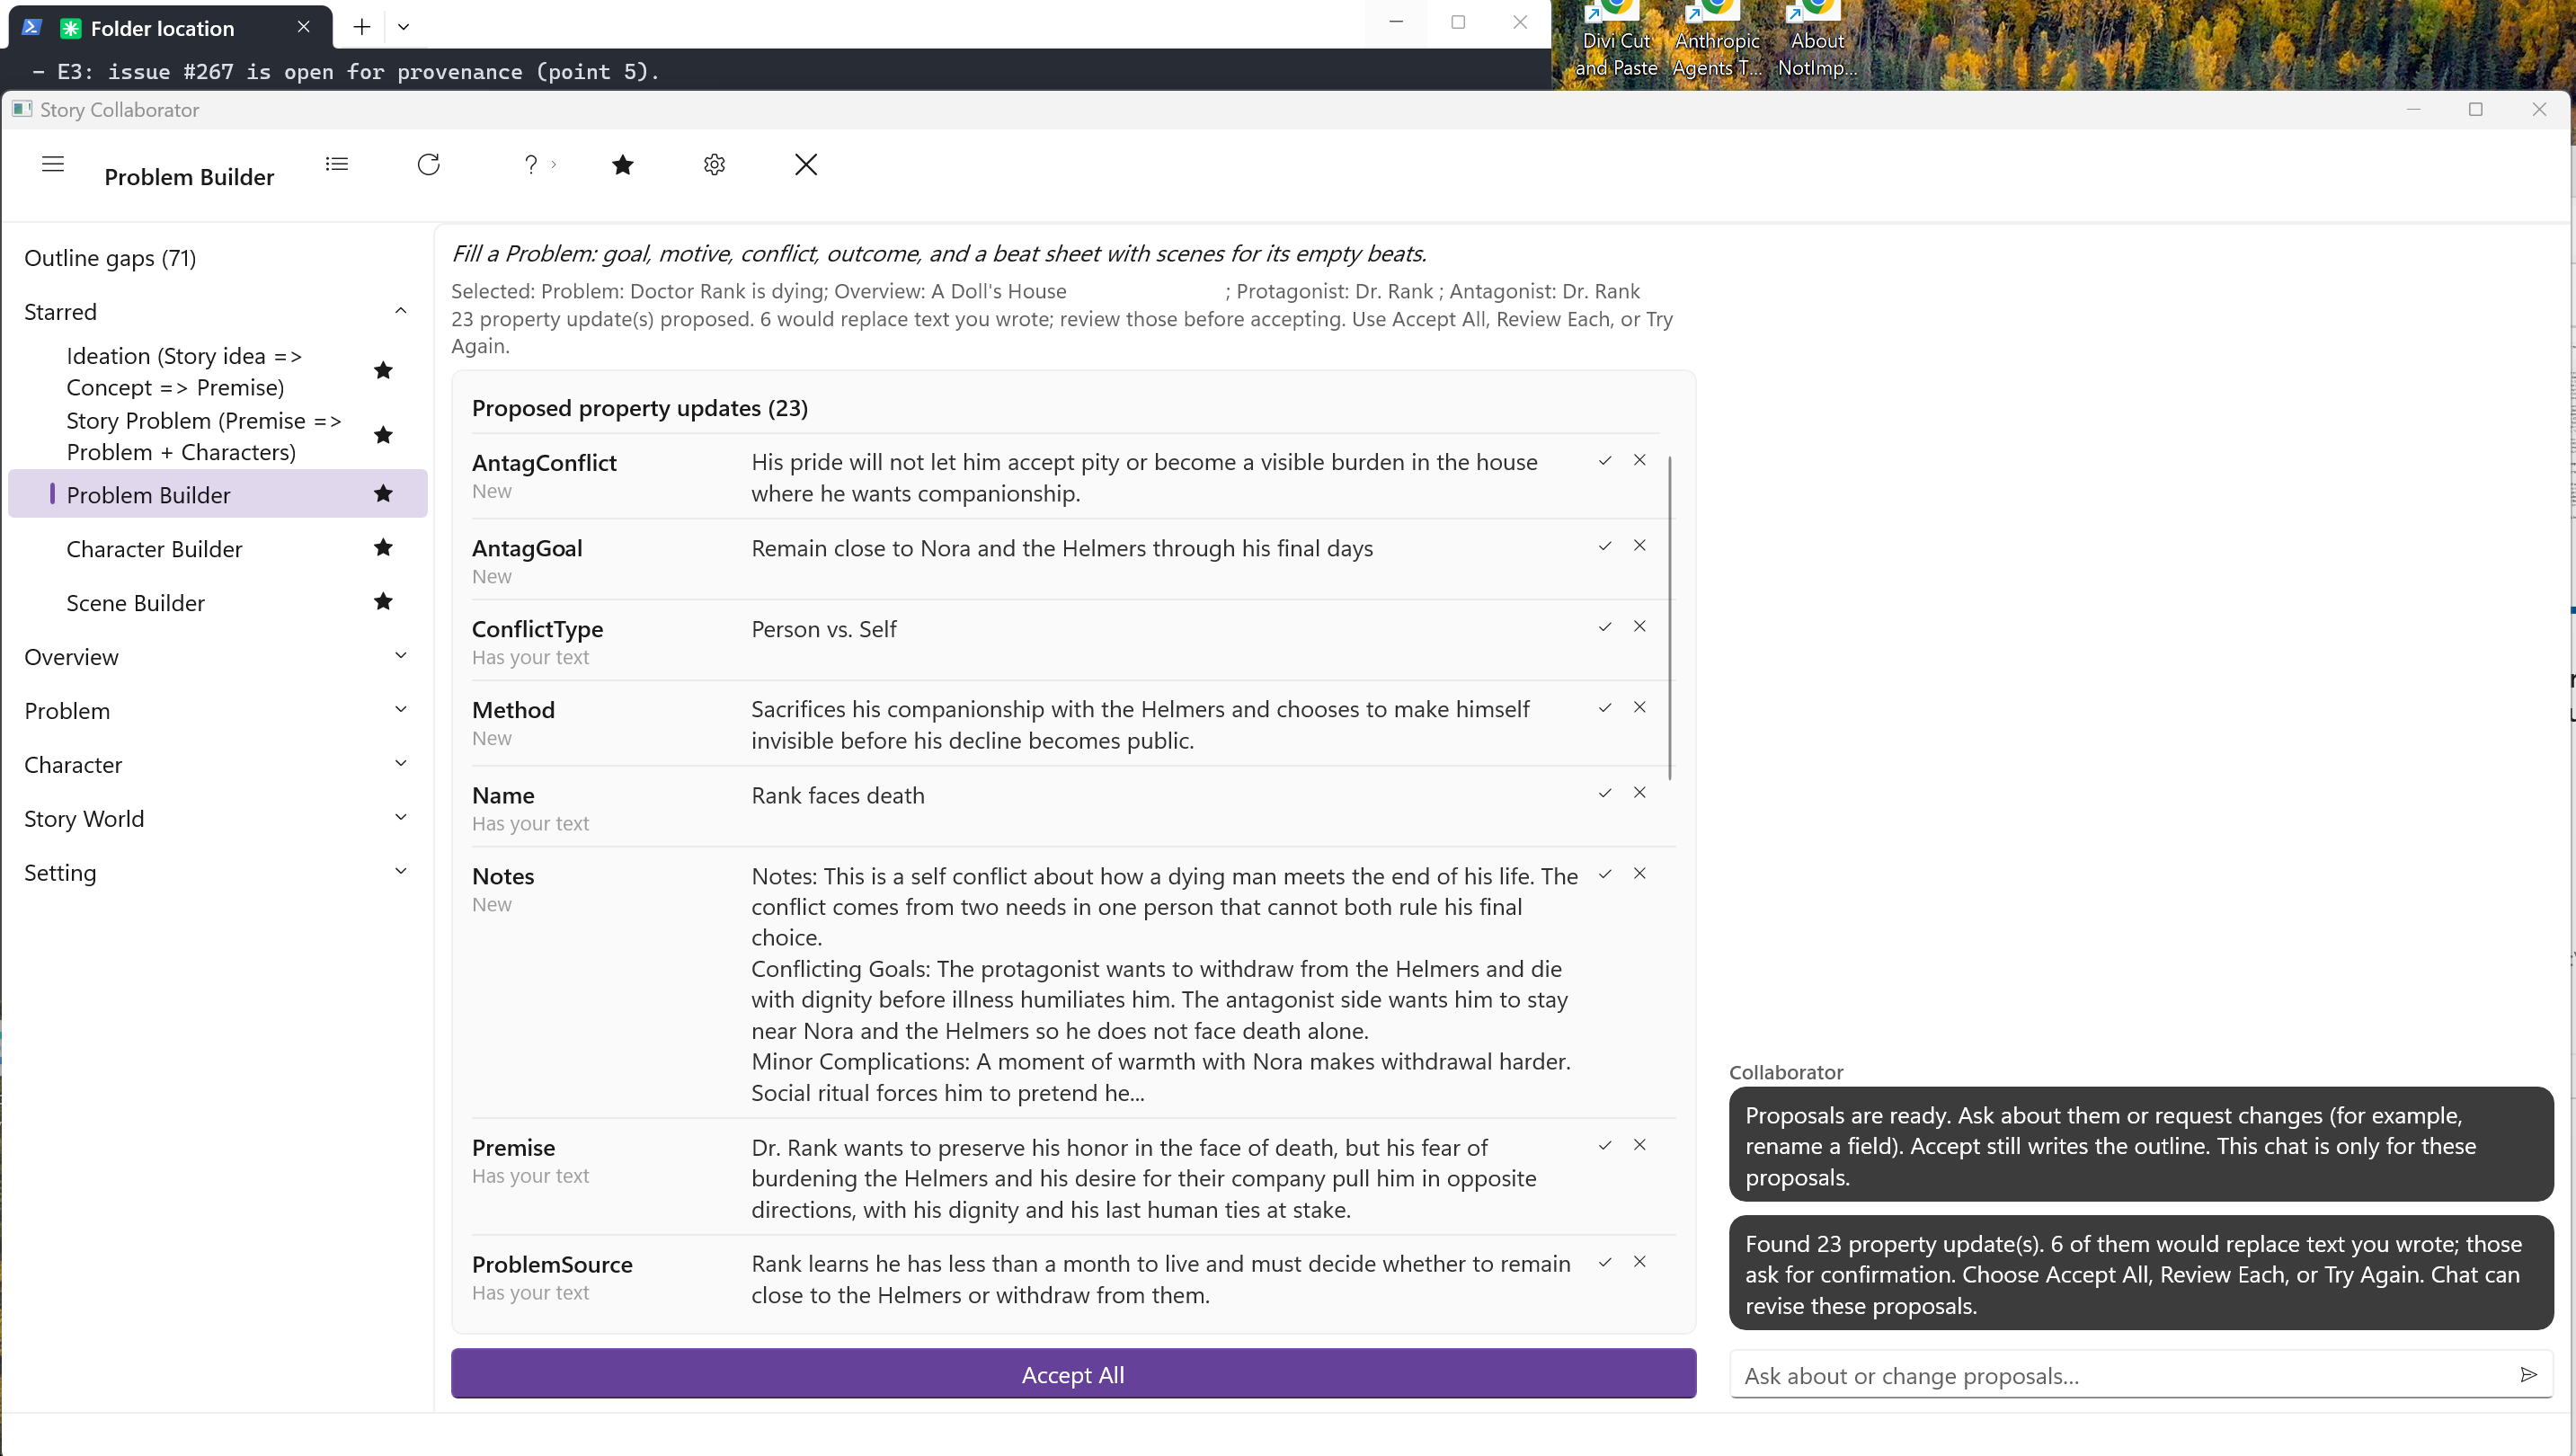The width and height of the screenshot is (2576, 1456).
Task: Reject the ConflictType proposal
Action: tap(1640, 626)
